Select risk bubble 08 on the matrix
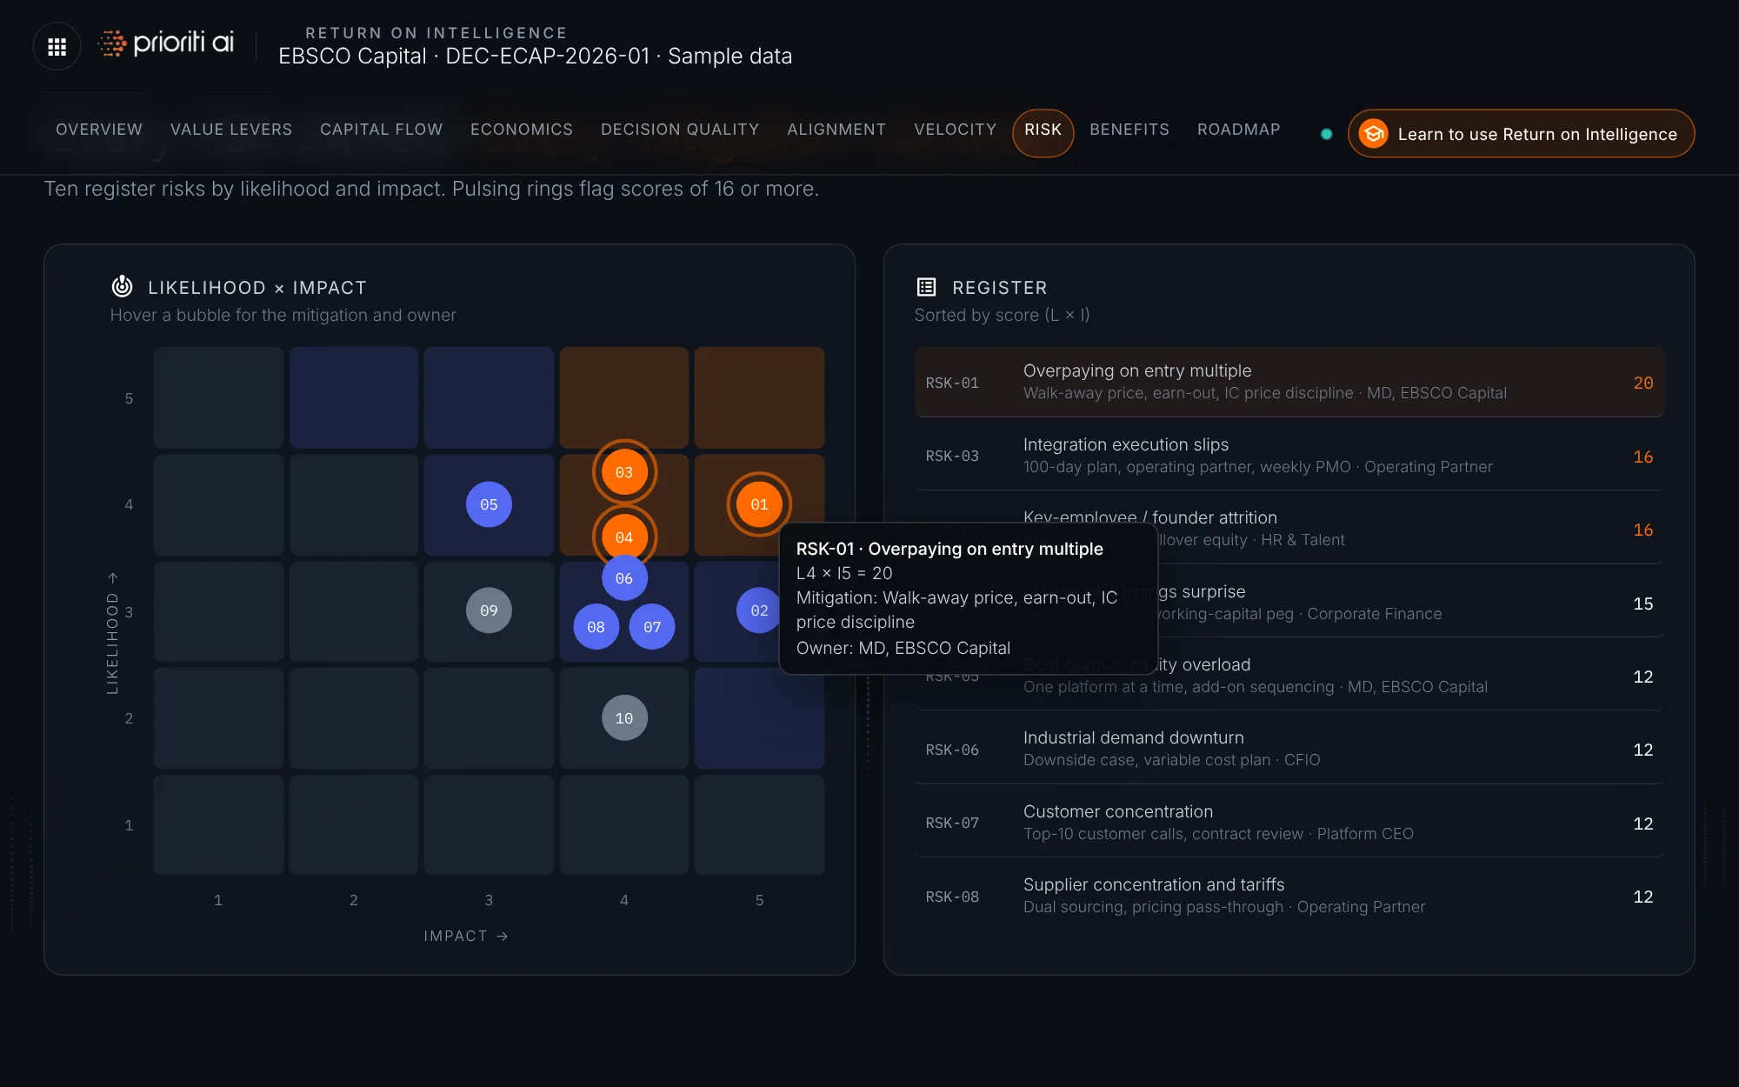Viewport: 1739px width, 1087px height. 596,627
